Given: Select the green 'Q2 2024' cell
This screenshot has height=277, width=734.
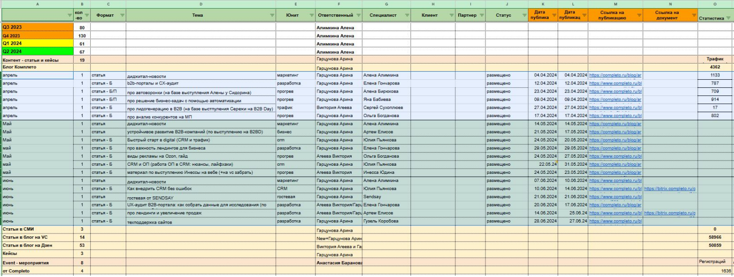Looking at the screenshot, I should pyautogui.click(x=37, y=52).
